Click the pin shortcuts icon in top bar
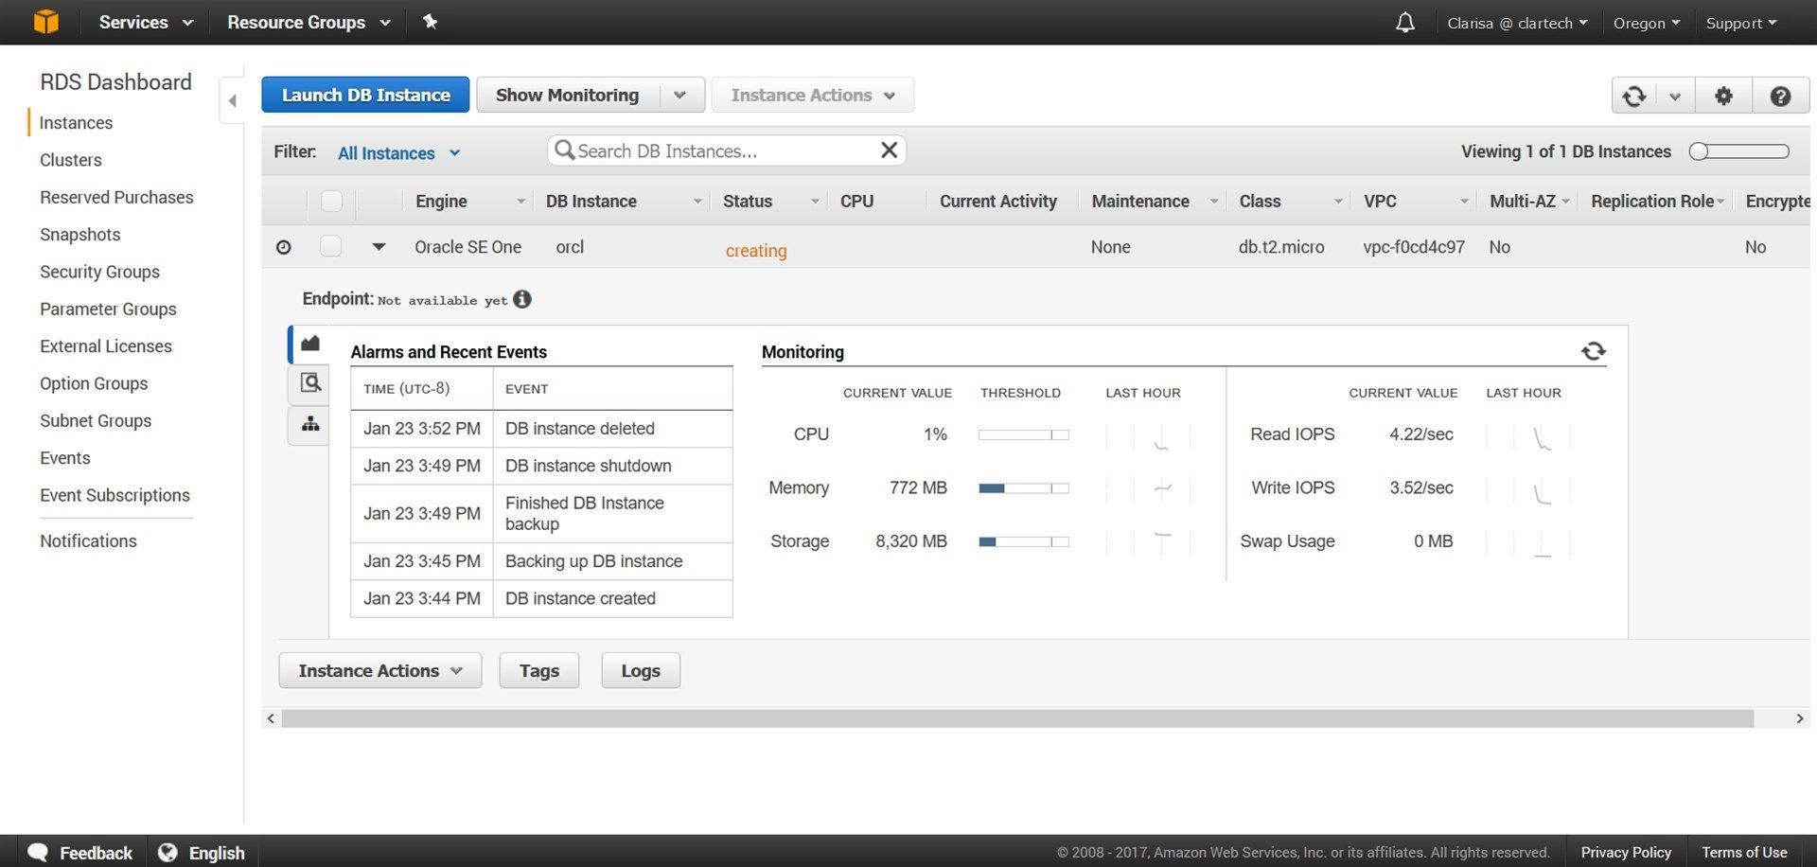 point(430,22)
